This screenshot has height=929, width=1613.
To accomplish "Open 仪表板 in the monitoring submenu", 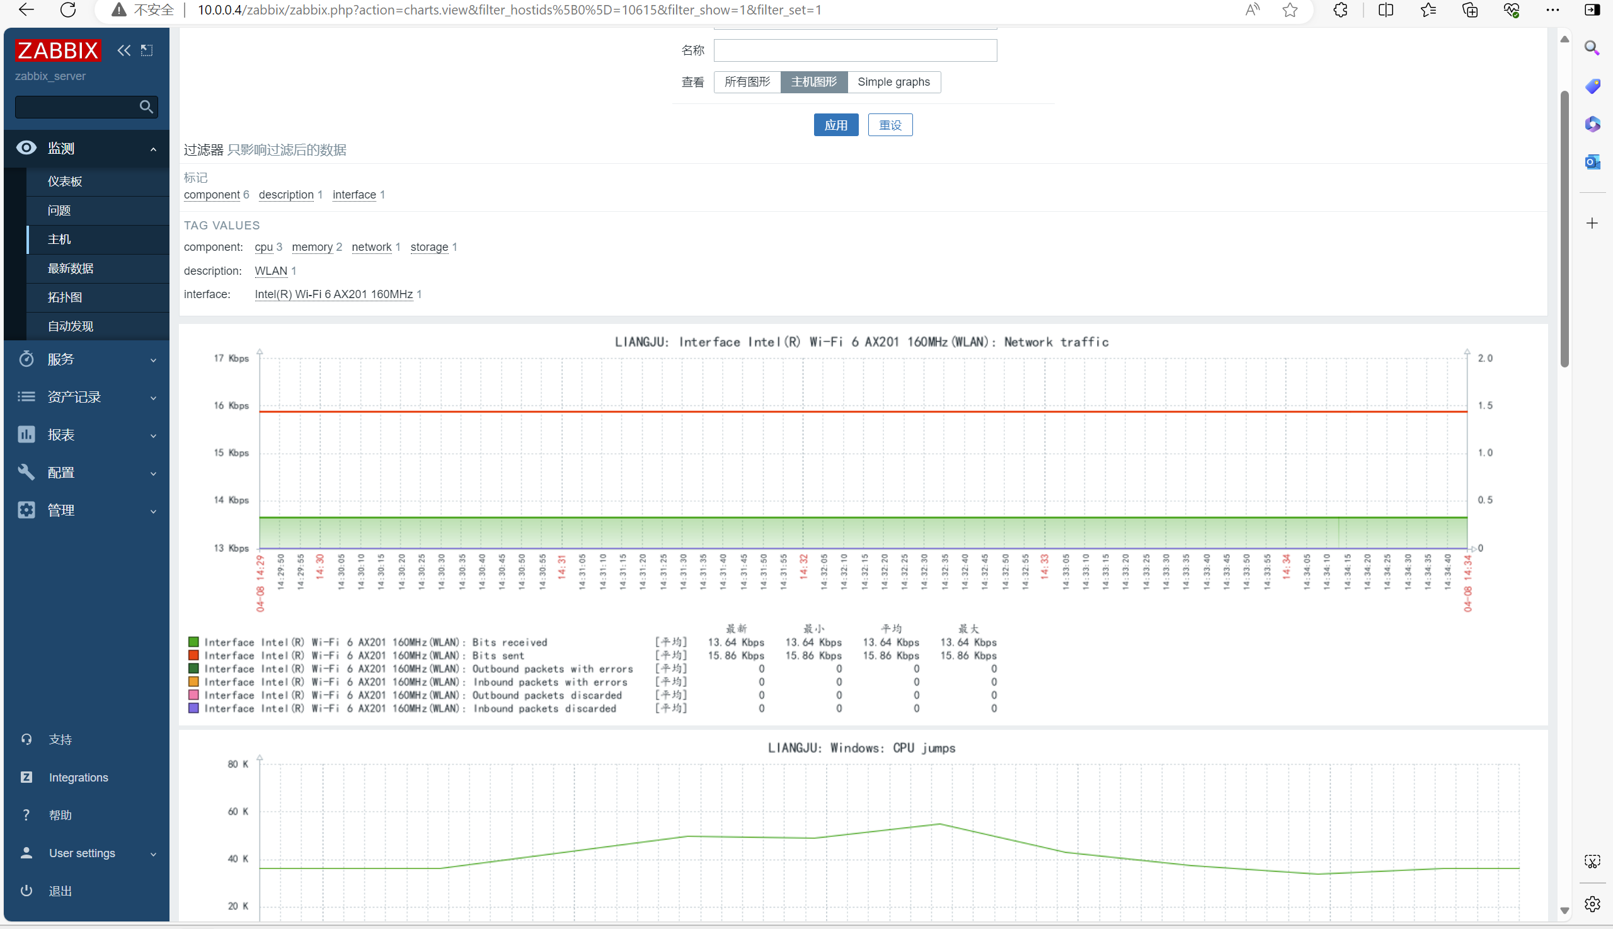I will (64, 182).
